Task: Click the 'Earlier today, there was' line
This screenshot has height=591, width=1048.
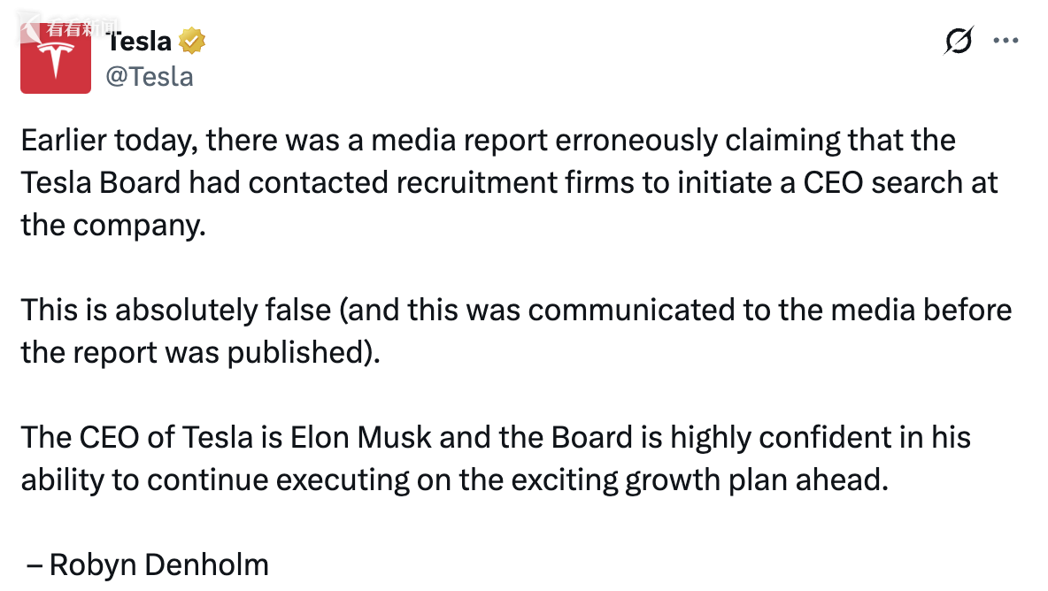Action: point(488,141)
